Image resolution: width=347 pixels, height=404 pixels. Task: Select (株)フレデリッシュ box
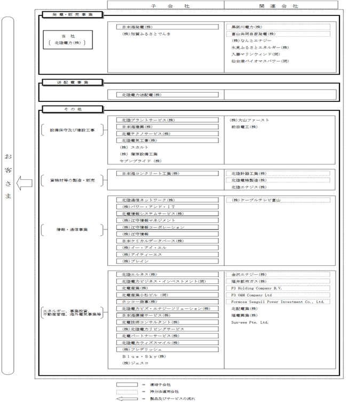point(167,350)
